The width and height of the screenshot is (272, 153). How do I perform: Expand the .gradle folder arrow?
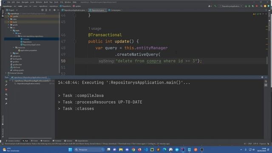point(8,16)
